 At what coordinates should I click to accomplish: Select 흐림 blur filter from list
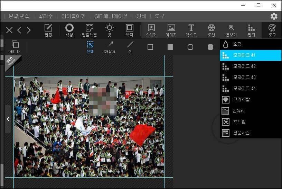tap(251, 44)
